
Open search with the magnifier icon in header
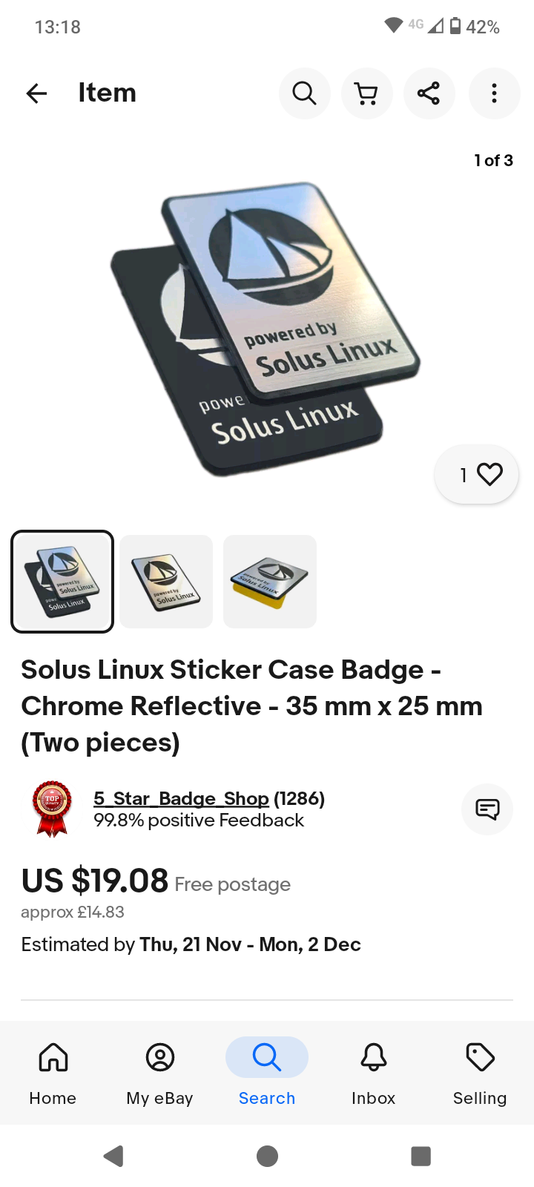(x=304, y=93)
